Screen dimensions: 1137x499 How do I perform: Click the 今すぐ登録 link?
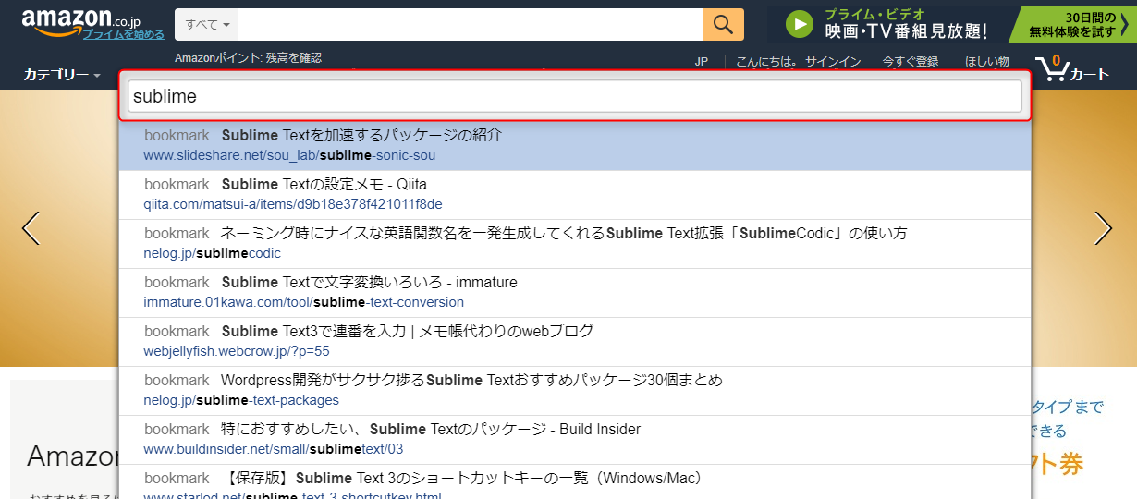910,62
